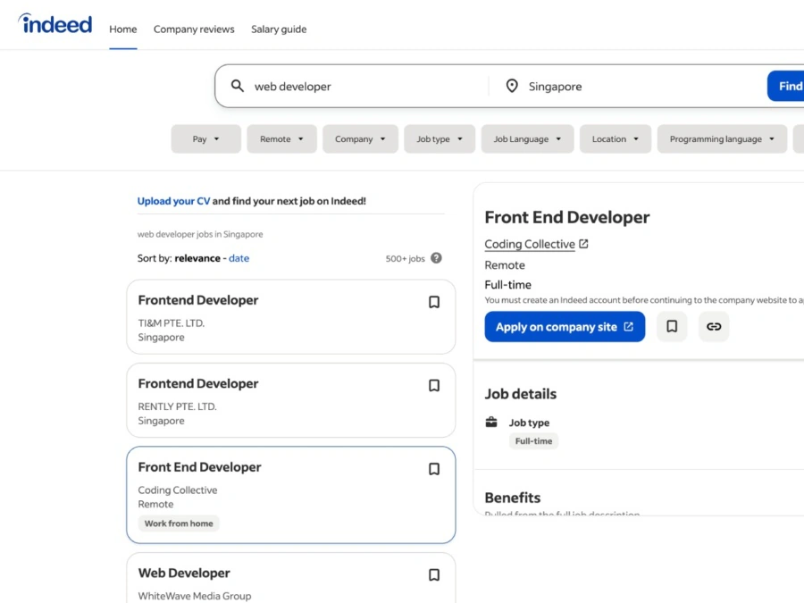
Task: Click the location pin icon near Singapore
Action: coord(512,86)
